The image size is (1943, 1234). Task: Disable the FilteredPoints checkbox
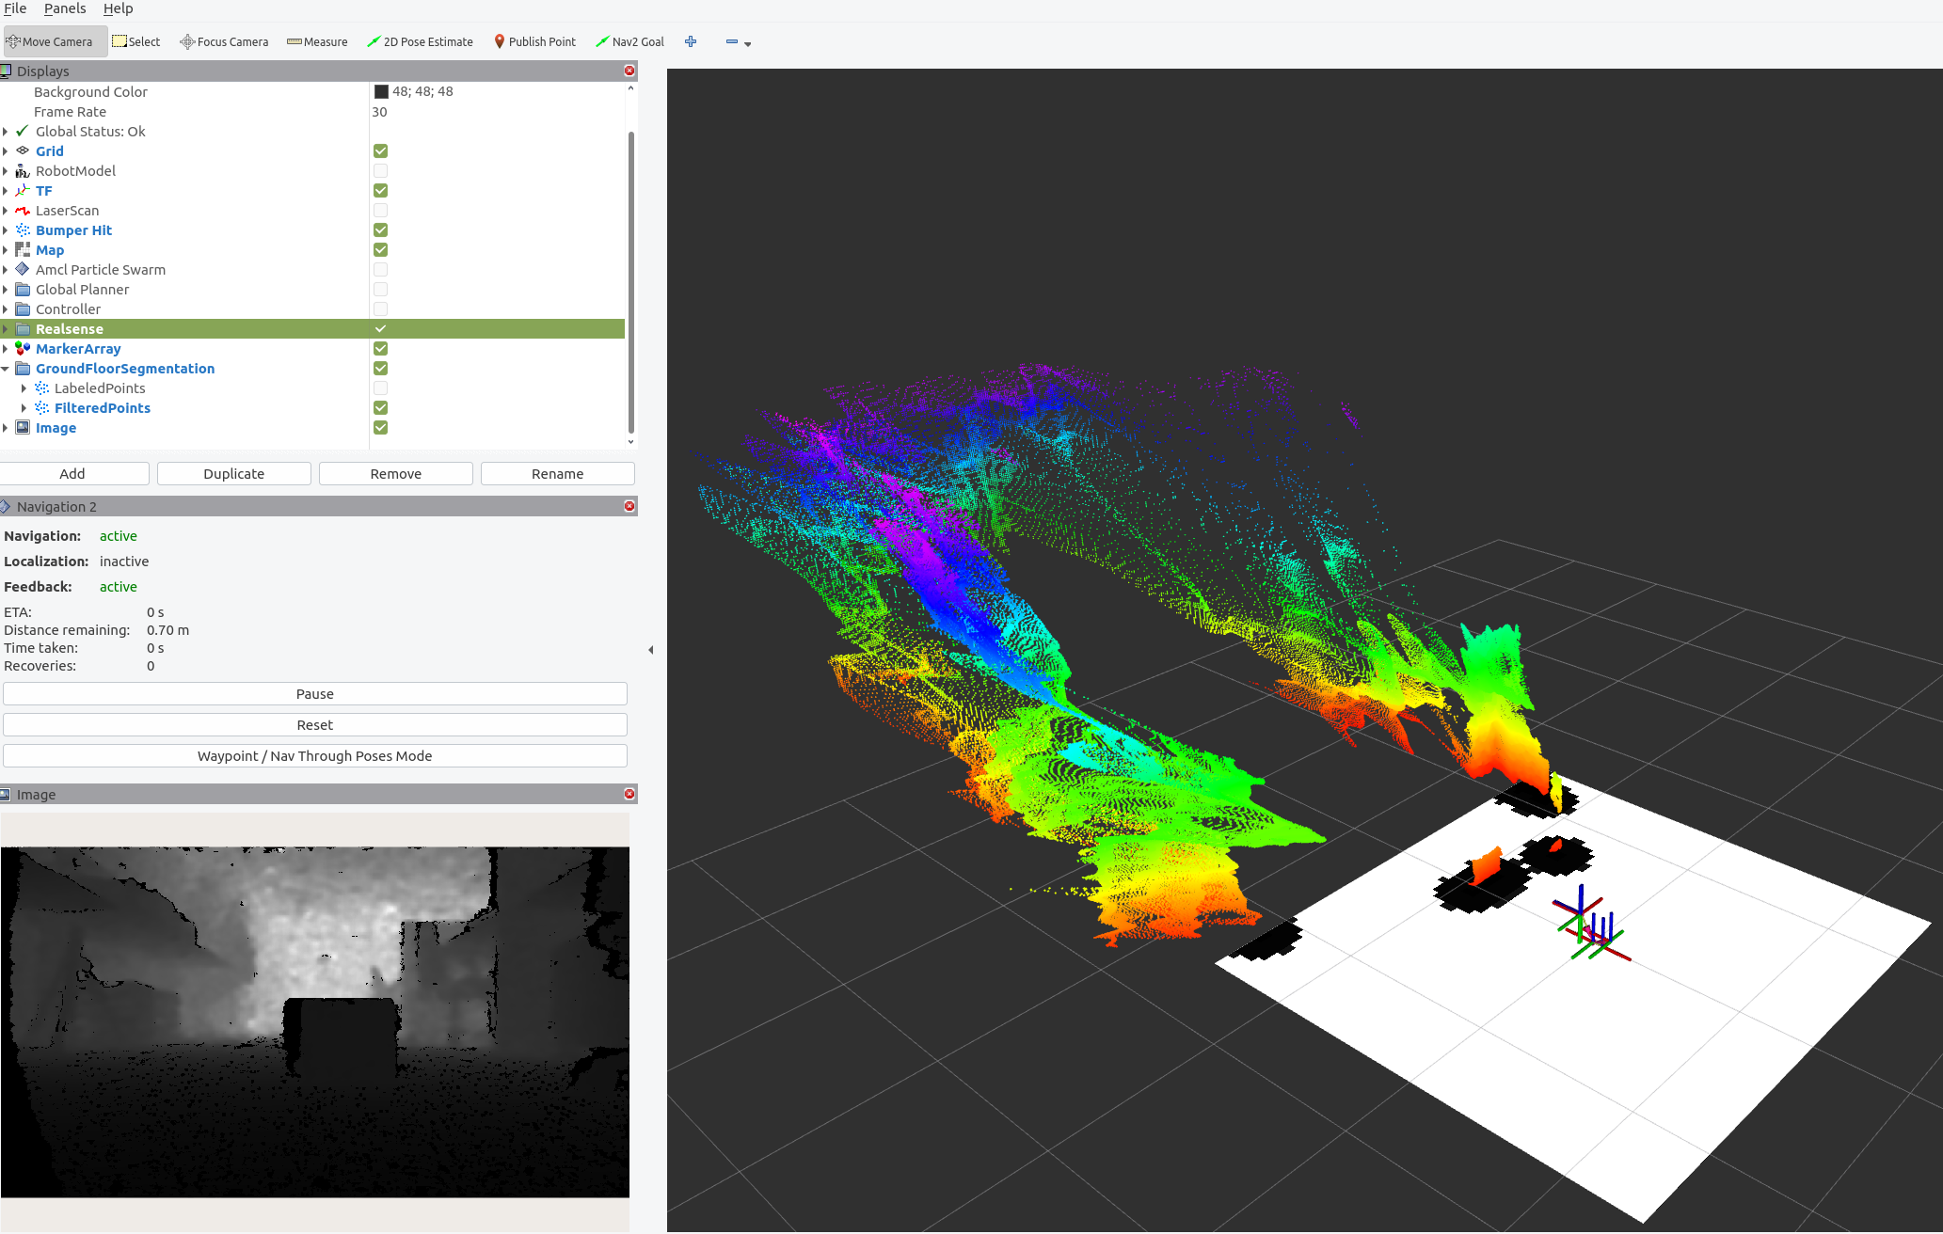[380, 407]
